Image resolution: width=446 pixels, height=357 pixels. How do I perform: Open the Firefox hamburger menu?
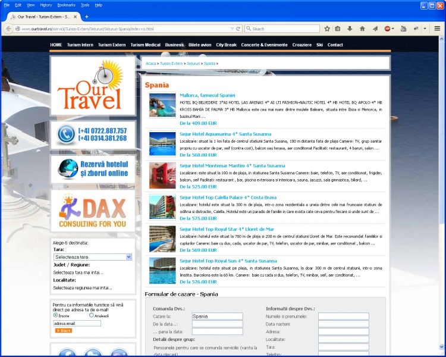(x=437, y=29)
